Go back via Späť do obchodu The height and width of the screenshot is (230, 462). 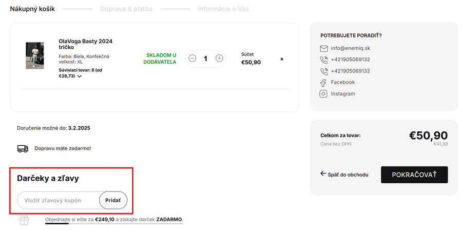[x=344, y=175]
